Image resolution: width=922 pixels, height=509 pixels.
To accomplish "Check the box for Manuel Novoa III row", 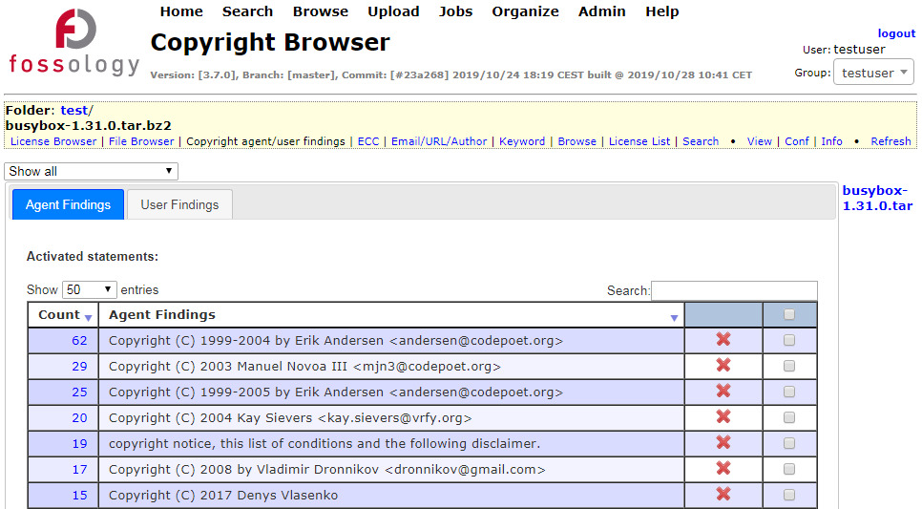I will (x=789, y=366).
